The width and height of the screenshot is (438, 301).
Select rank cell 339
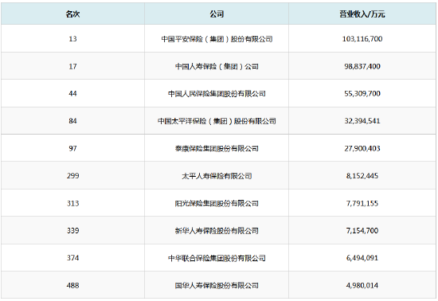(72, 231)
